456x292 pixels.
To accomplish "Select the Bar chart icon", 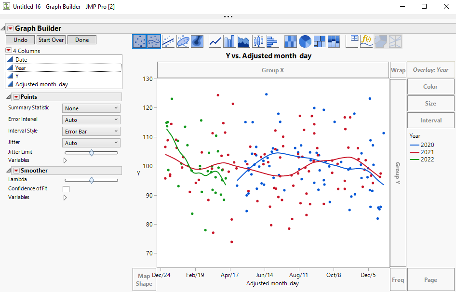I will pos(229,41).
